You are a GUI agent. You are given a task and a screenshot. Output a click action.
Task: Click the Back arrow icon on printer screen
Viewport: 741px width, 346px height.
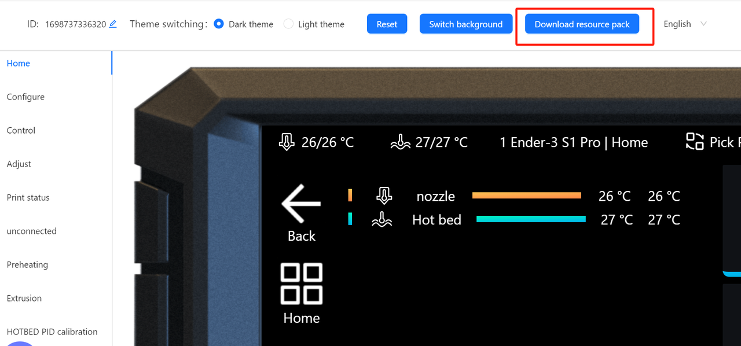coord(301,204)
